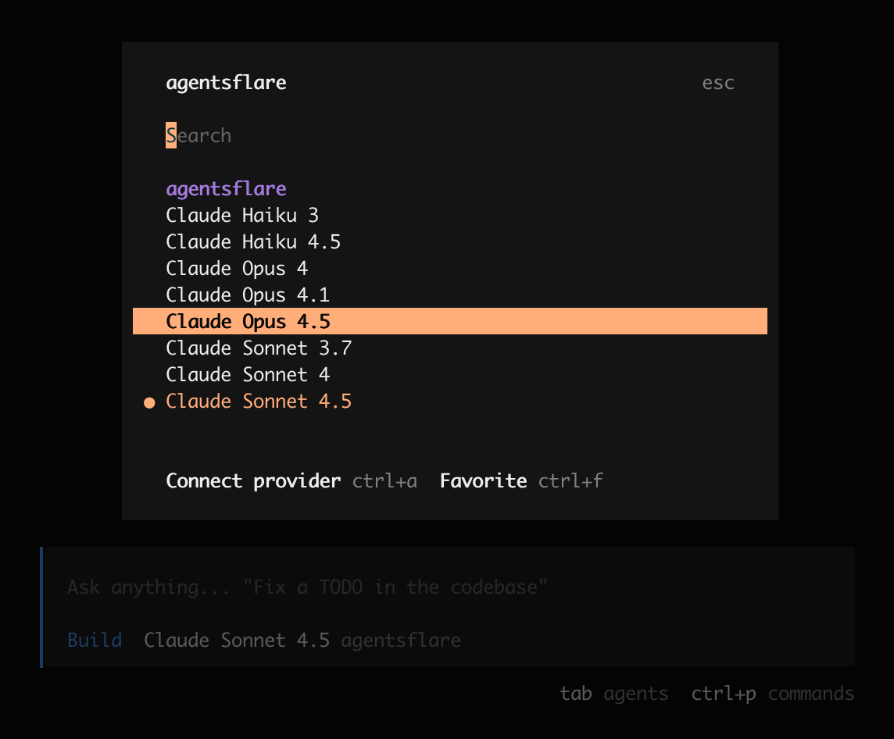Image resolution: width=894 pixels, height=739 pixels.
Task: Click esc to dismiss the model picker
Action: tap(717, 82)
